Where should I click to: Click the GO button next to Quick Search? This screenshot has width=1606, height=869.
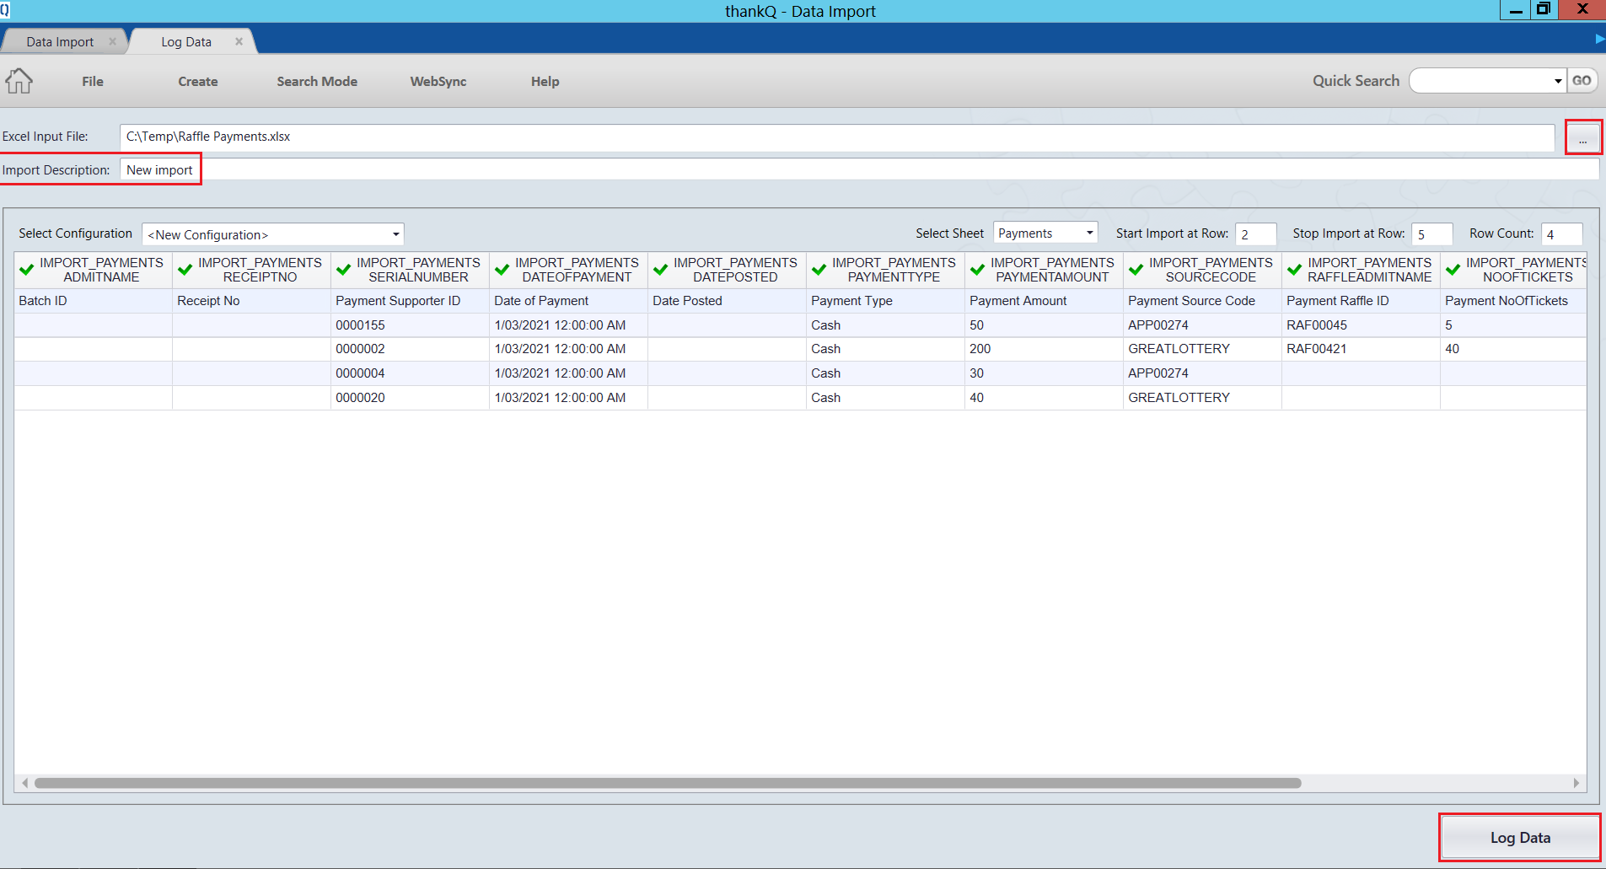coord(1582,81)
